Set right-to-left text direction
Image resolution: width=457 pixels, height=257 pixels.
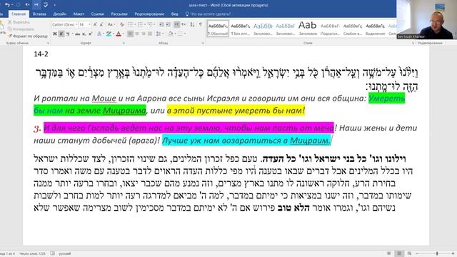tap(184, 24)
